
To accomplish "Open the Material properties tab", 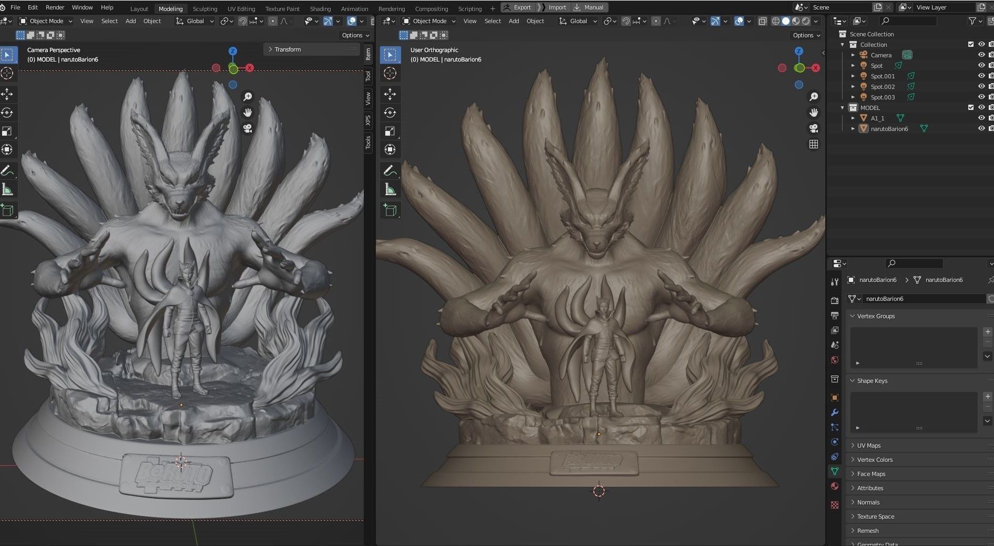I will pos(835,486).
